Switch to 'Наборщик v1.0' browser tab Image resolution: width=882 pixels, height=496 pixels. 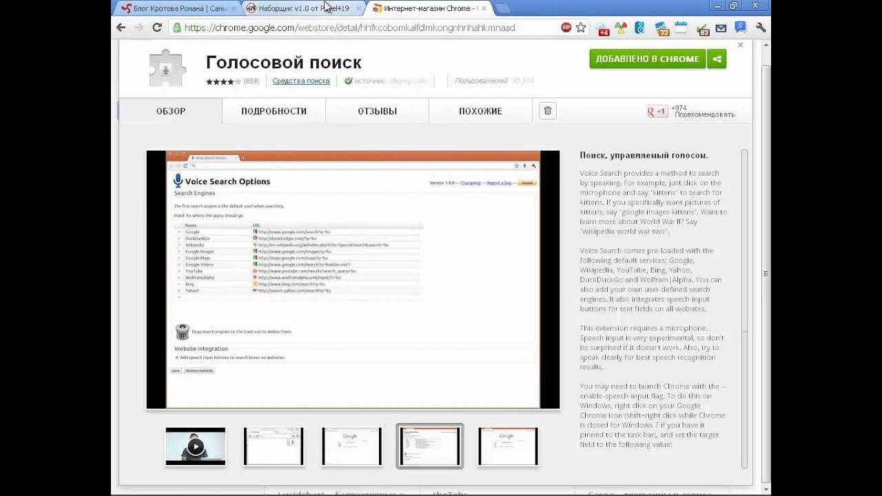(303, 8)
